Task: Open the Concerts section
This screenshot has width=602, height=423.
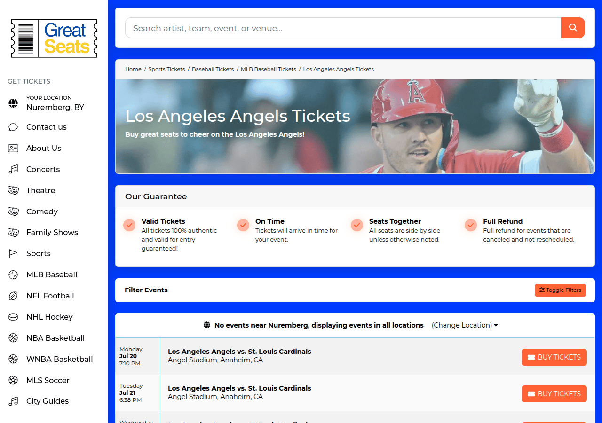Action: pos(43,169)
